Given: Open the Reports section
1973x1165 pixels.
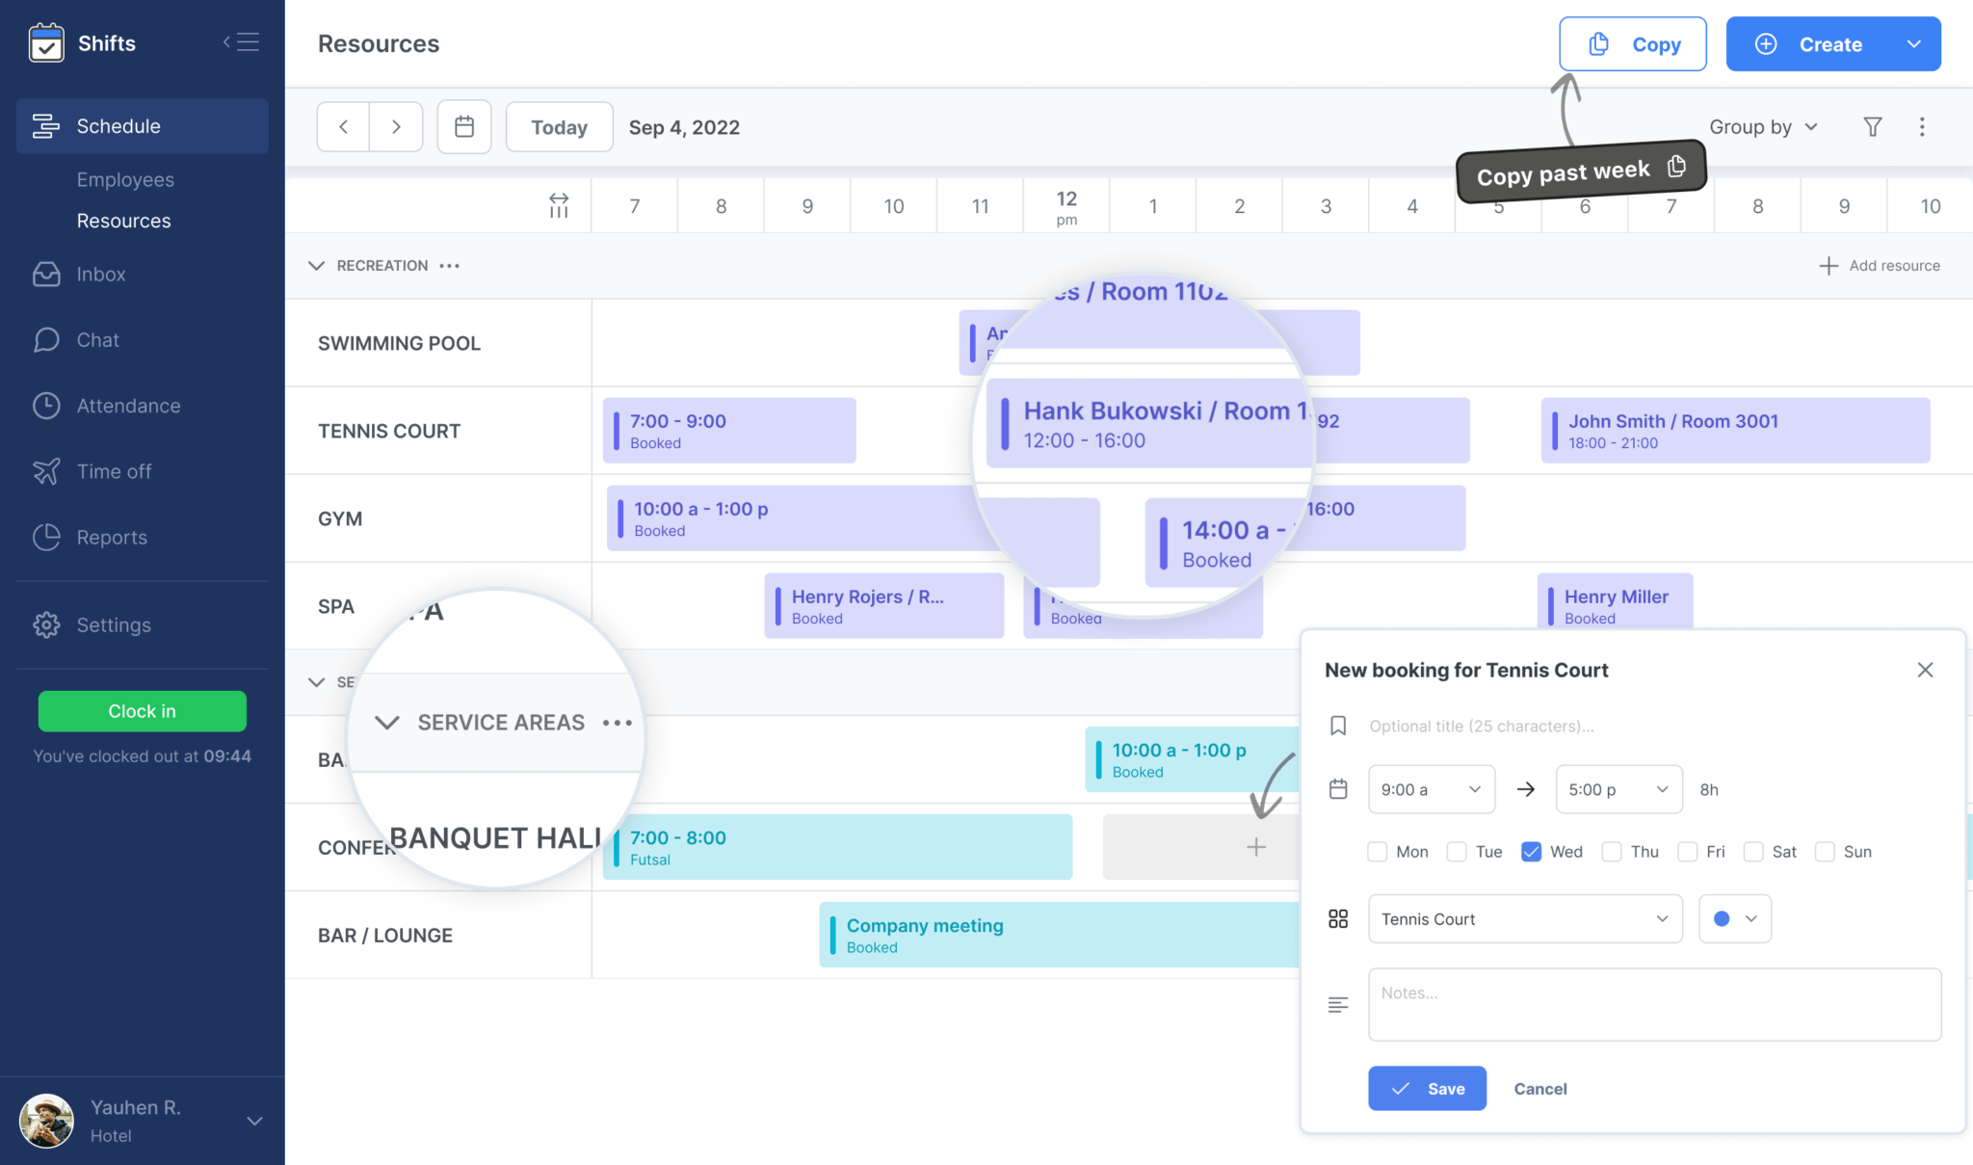Looking at the screenshot, I should [111, 537].
